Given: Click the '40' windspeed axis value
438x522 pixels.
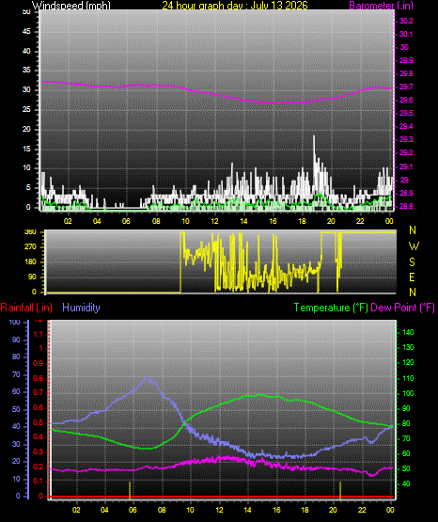Looking at the screenshot, I should pos(26,51).
